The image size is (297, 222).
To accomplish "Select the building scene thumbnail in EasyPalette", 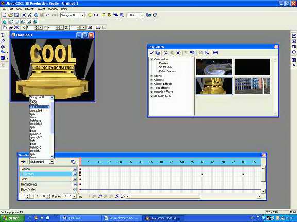I will [x=252, y=85].
